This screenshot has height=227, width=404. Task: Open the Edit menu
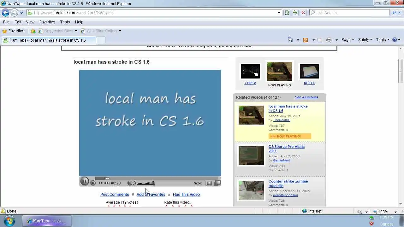[x=18, y=22]
